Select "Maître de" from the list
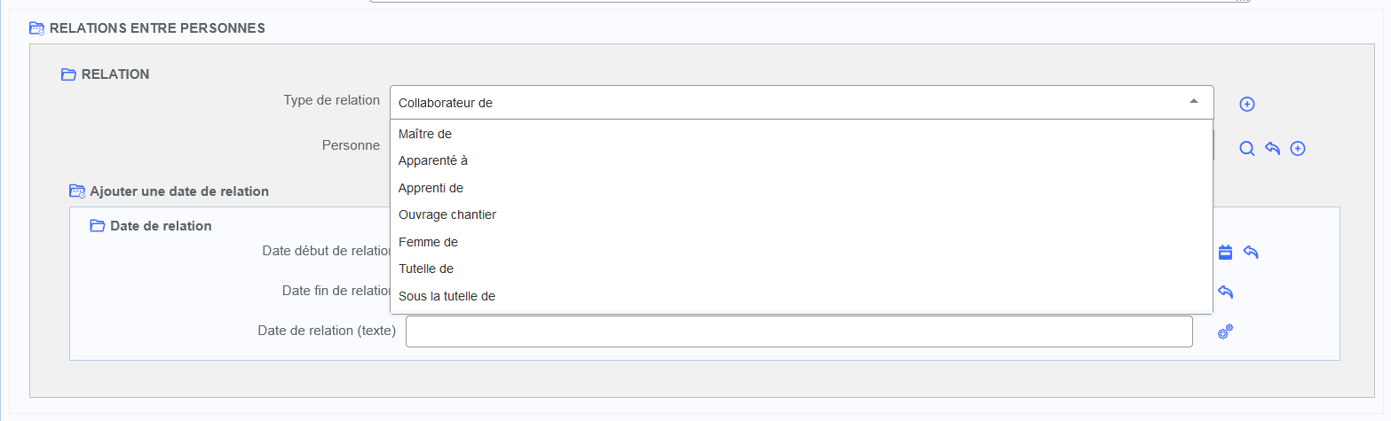Image resolution: width=1391 pixels, height=421 pixels. pos(426,134)
